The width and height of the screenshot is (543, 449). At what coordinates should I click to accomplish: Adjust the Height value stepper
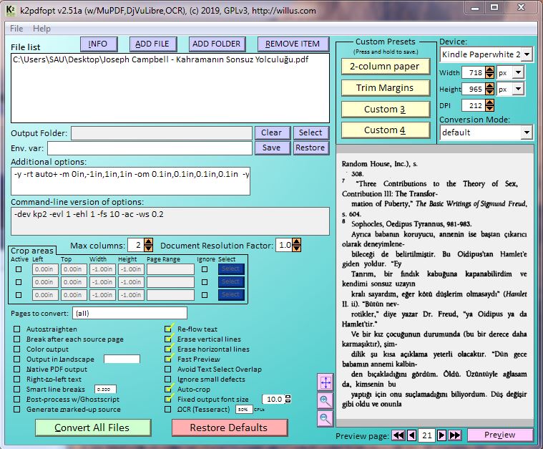pyautogui.click(x=489, y=89)
